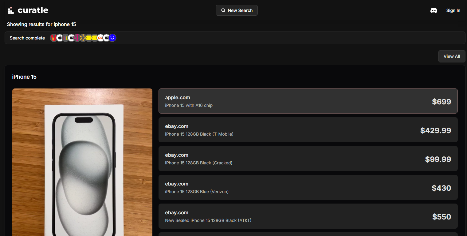This screenshot has height=236, width=467.
Task: Open the eBay Blue Verizon $430 listing
Action: click(308, 187)
